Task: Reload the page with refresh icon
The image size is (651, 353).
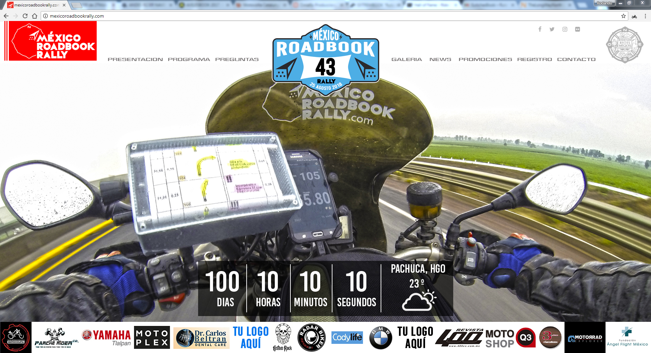Action: [x=25, y=16]
